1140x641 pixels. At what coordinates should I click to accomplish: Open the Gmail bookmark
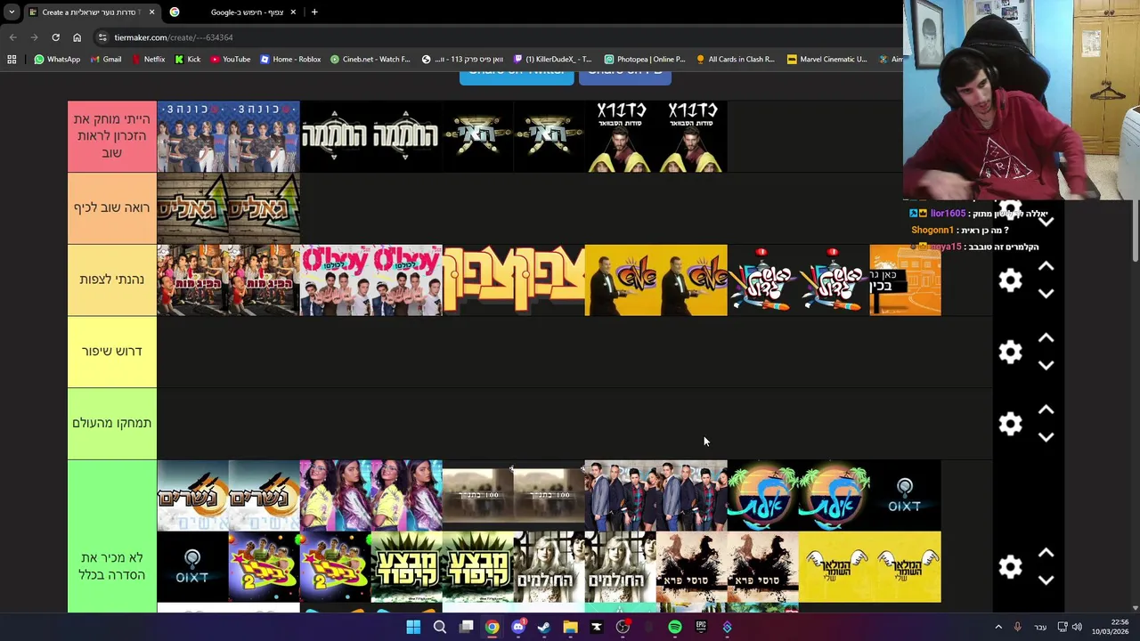tap(105, 60)
